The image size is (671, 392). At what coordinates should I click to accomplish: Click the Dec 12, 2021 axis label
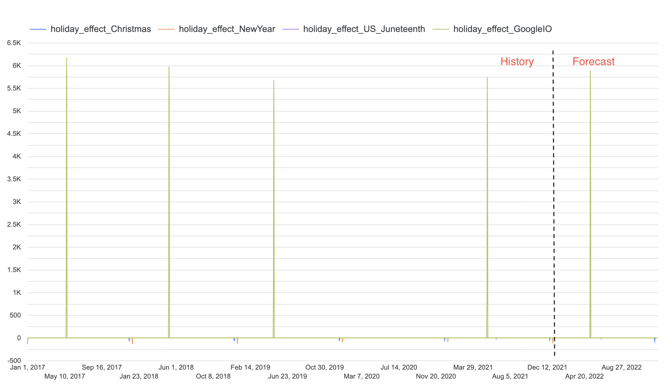[x=547, y=367]
